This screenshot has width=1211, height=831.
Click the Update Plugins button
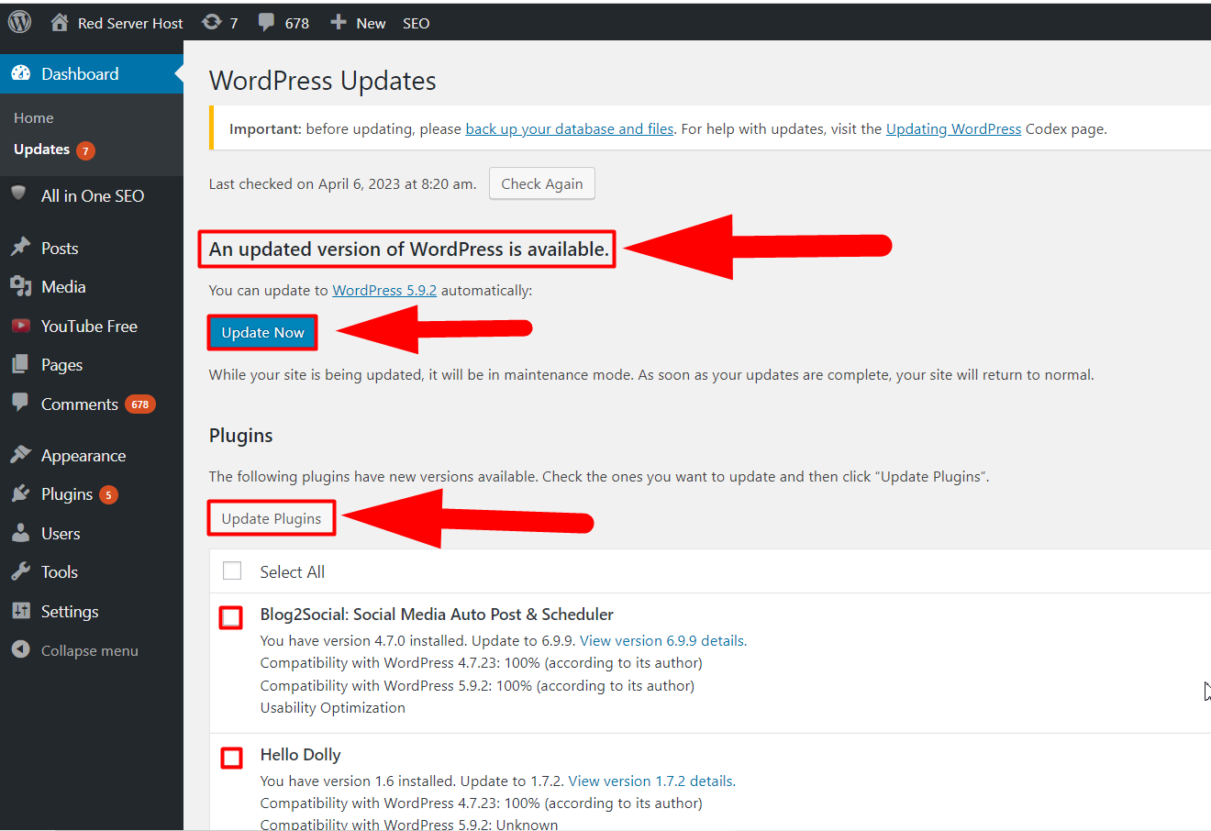(272, 518)
